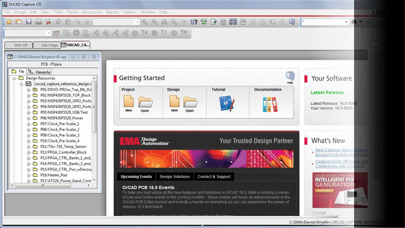
Task: Click the View Simulation Results icon
Action: (x=86, y=33)
